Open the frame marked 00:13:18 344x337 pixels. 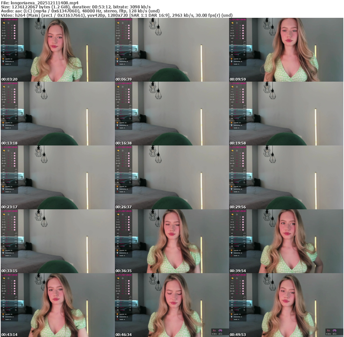click(x=57, y=114)
